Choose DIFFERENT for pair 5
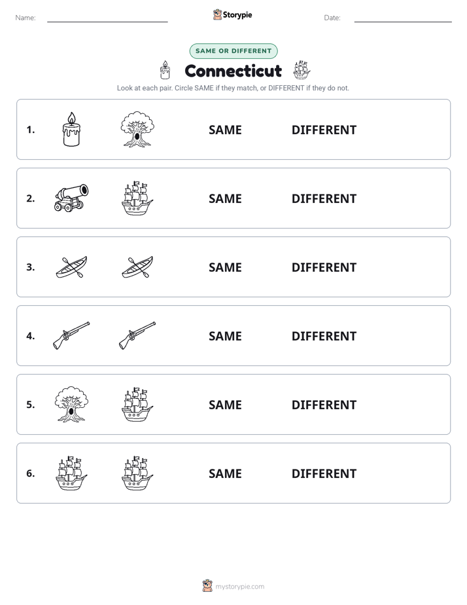 point(324,405)
